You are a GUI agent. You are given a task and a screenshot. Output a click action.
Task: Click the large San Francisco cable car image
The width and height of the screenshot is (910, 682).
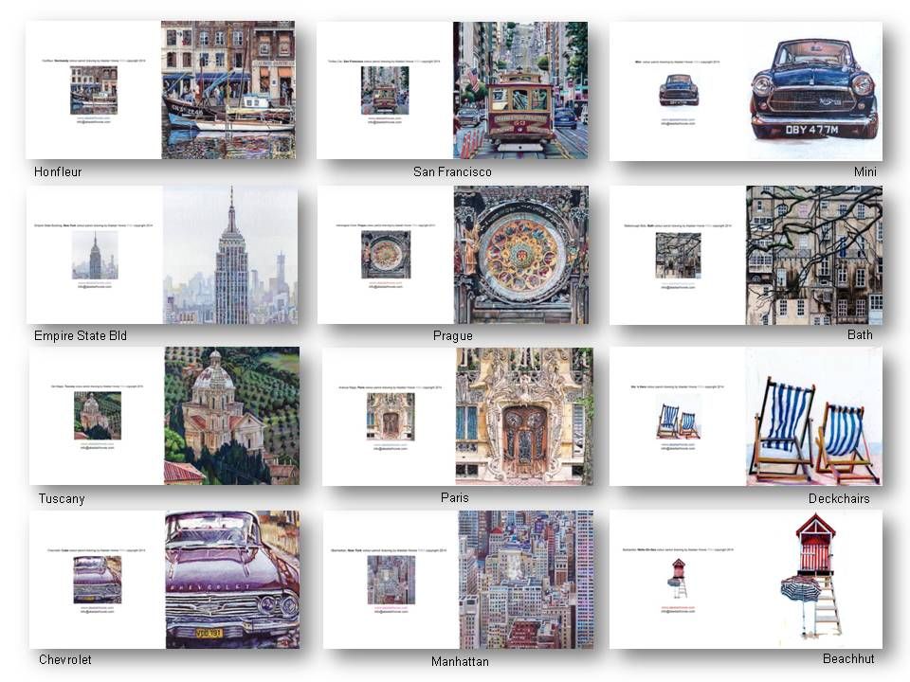pos(519,90)
